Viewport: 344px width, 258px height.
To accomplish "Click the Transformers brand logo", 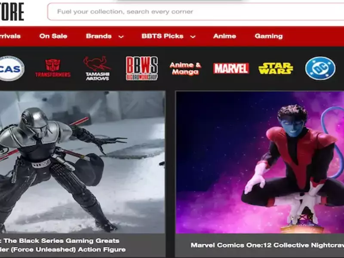I will coord(53,68).
